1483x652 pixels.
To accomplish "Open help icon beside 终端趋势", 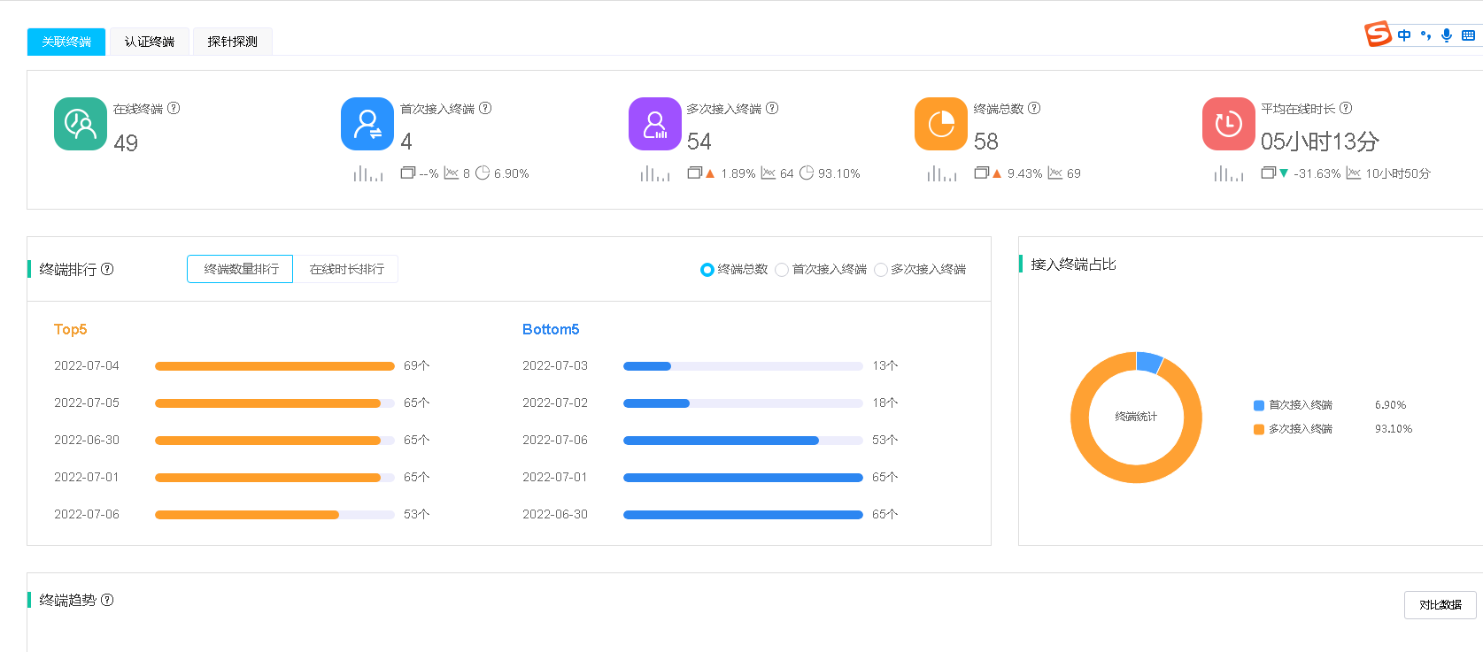I will [x=107, y=600].
